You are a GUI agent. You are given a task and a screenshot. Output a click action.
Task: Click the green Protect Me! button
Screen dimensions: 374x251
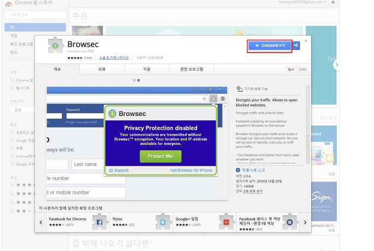[x=160, y=156]
